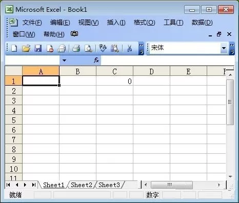Screen dimensions: 239x203
Task: Open the 帮助(H) menu
Action: 54,34
